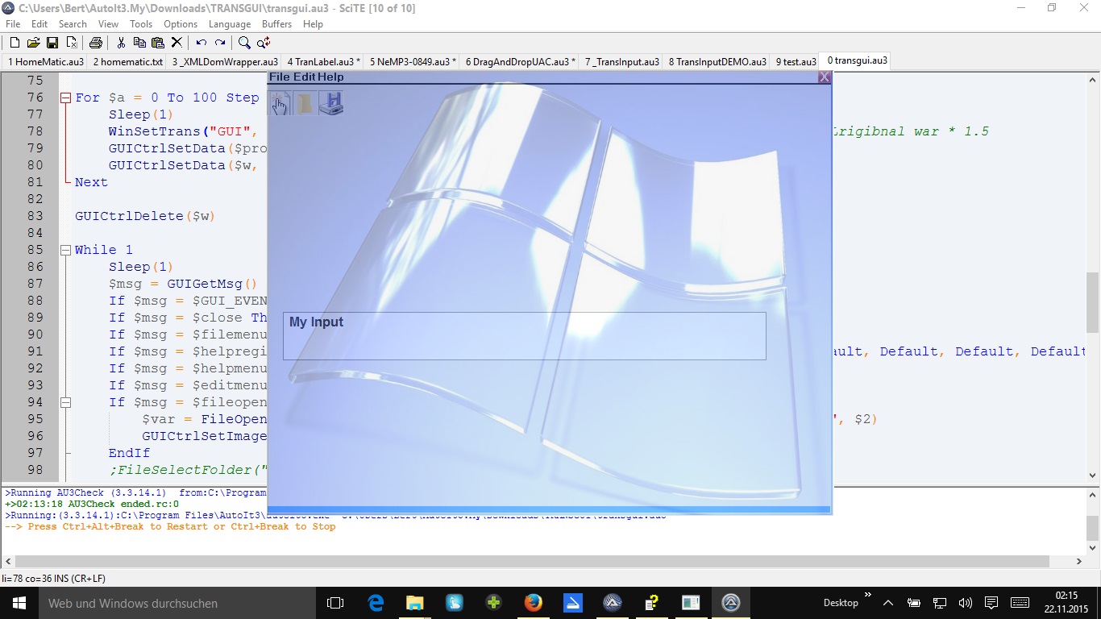Launch Firefox from the Windows taskbar
Image resolution: width=1101 pixels, height=619 pixels.
click(533, 603)
